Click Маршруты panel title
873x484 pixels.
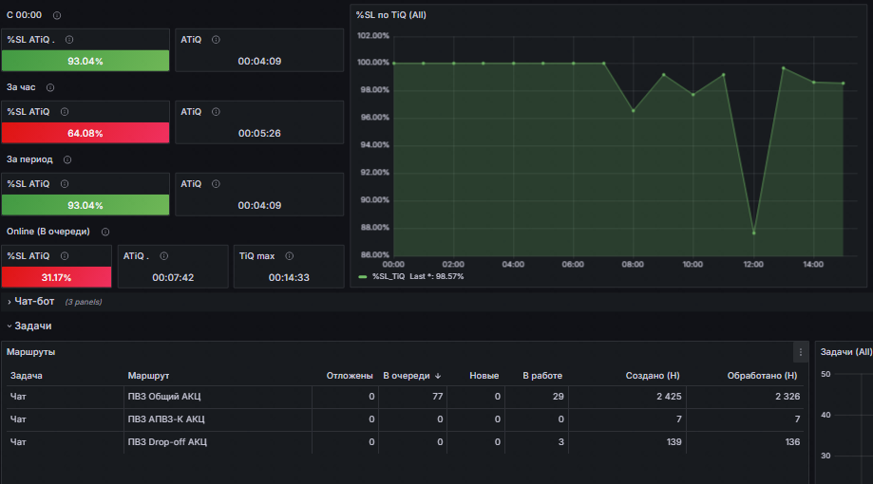(x=30, y=352)
